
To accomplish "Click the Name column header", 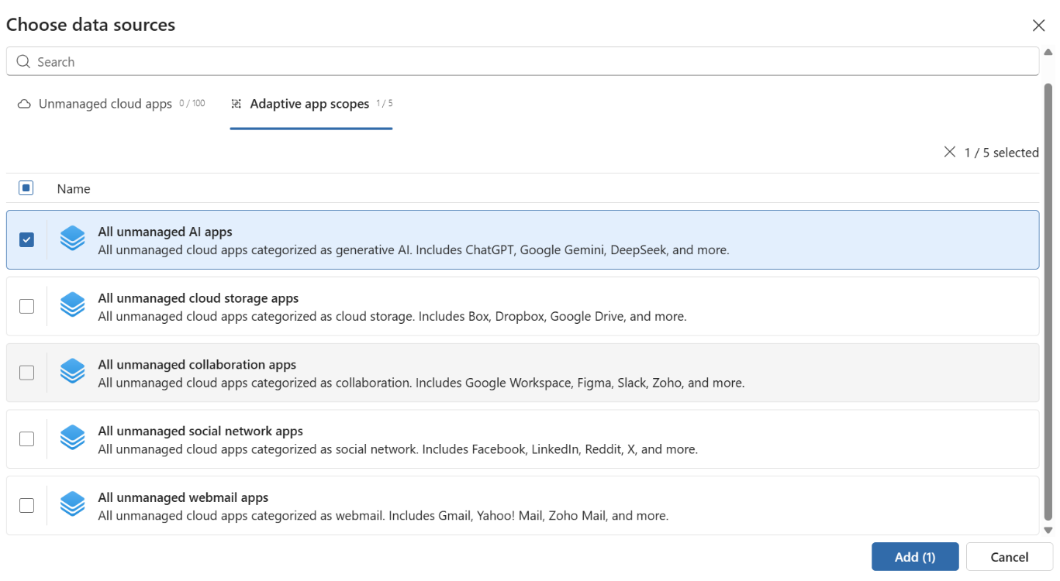I will (74, 189).
